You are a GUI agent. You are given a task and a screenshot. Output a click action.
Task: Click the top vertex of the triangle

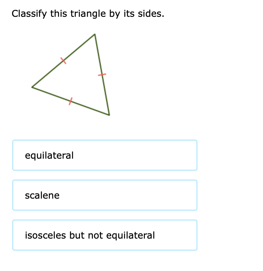[94, 34]
